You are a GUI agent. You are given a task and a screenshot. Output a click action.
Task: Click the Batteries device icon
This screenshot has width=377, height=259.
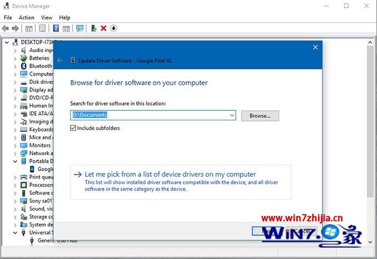tap(24, 58)
